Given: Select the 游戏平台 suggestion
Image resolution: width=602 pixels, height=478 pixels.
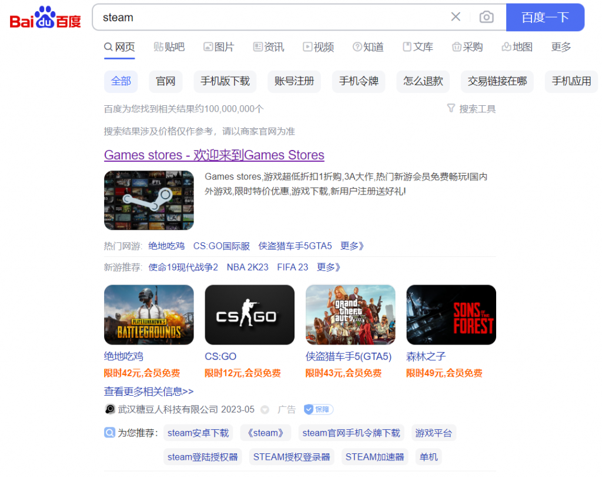Looking at the screenshot, I should tap(433, 433).
